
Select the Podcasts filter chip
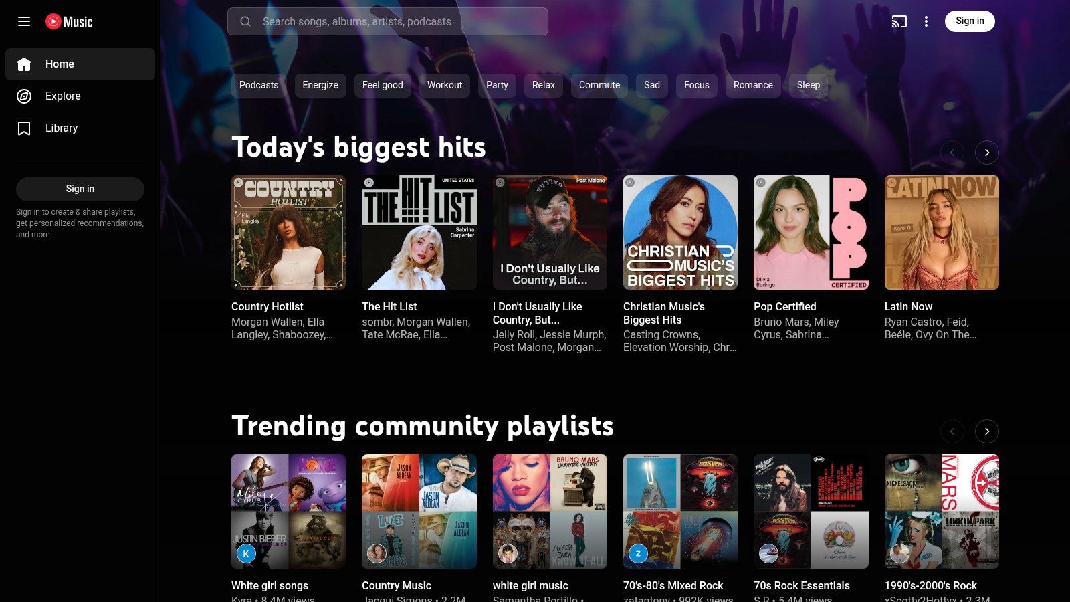257,85
